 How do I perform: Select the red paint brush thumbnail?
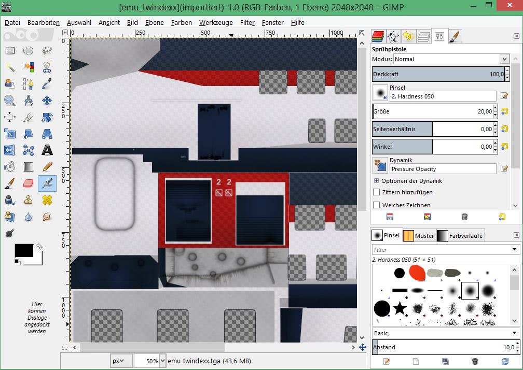click(417, 273)
